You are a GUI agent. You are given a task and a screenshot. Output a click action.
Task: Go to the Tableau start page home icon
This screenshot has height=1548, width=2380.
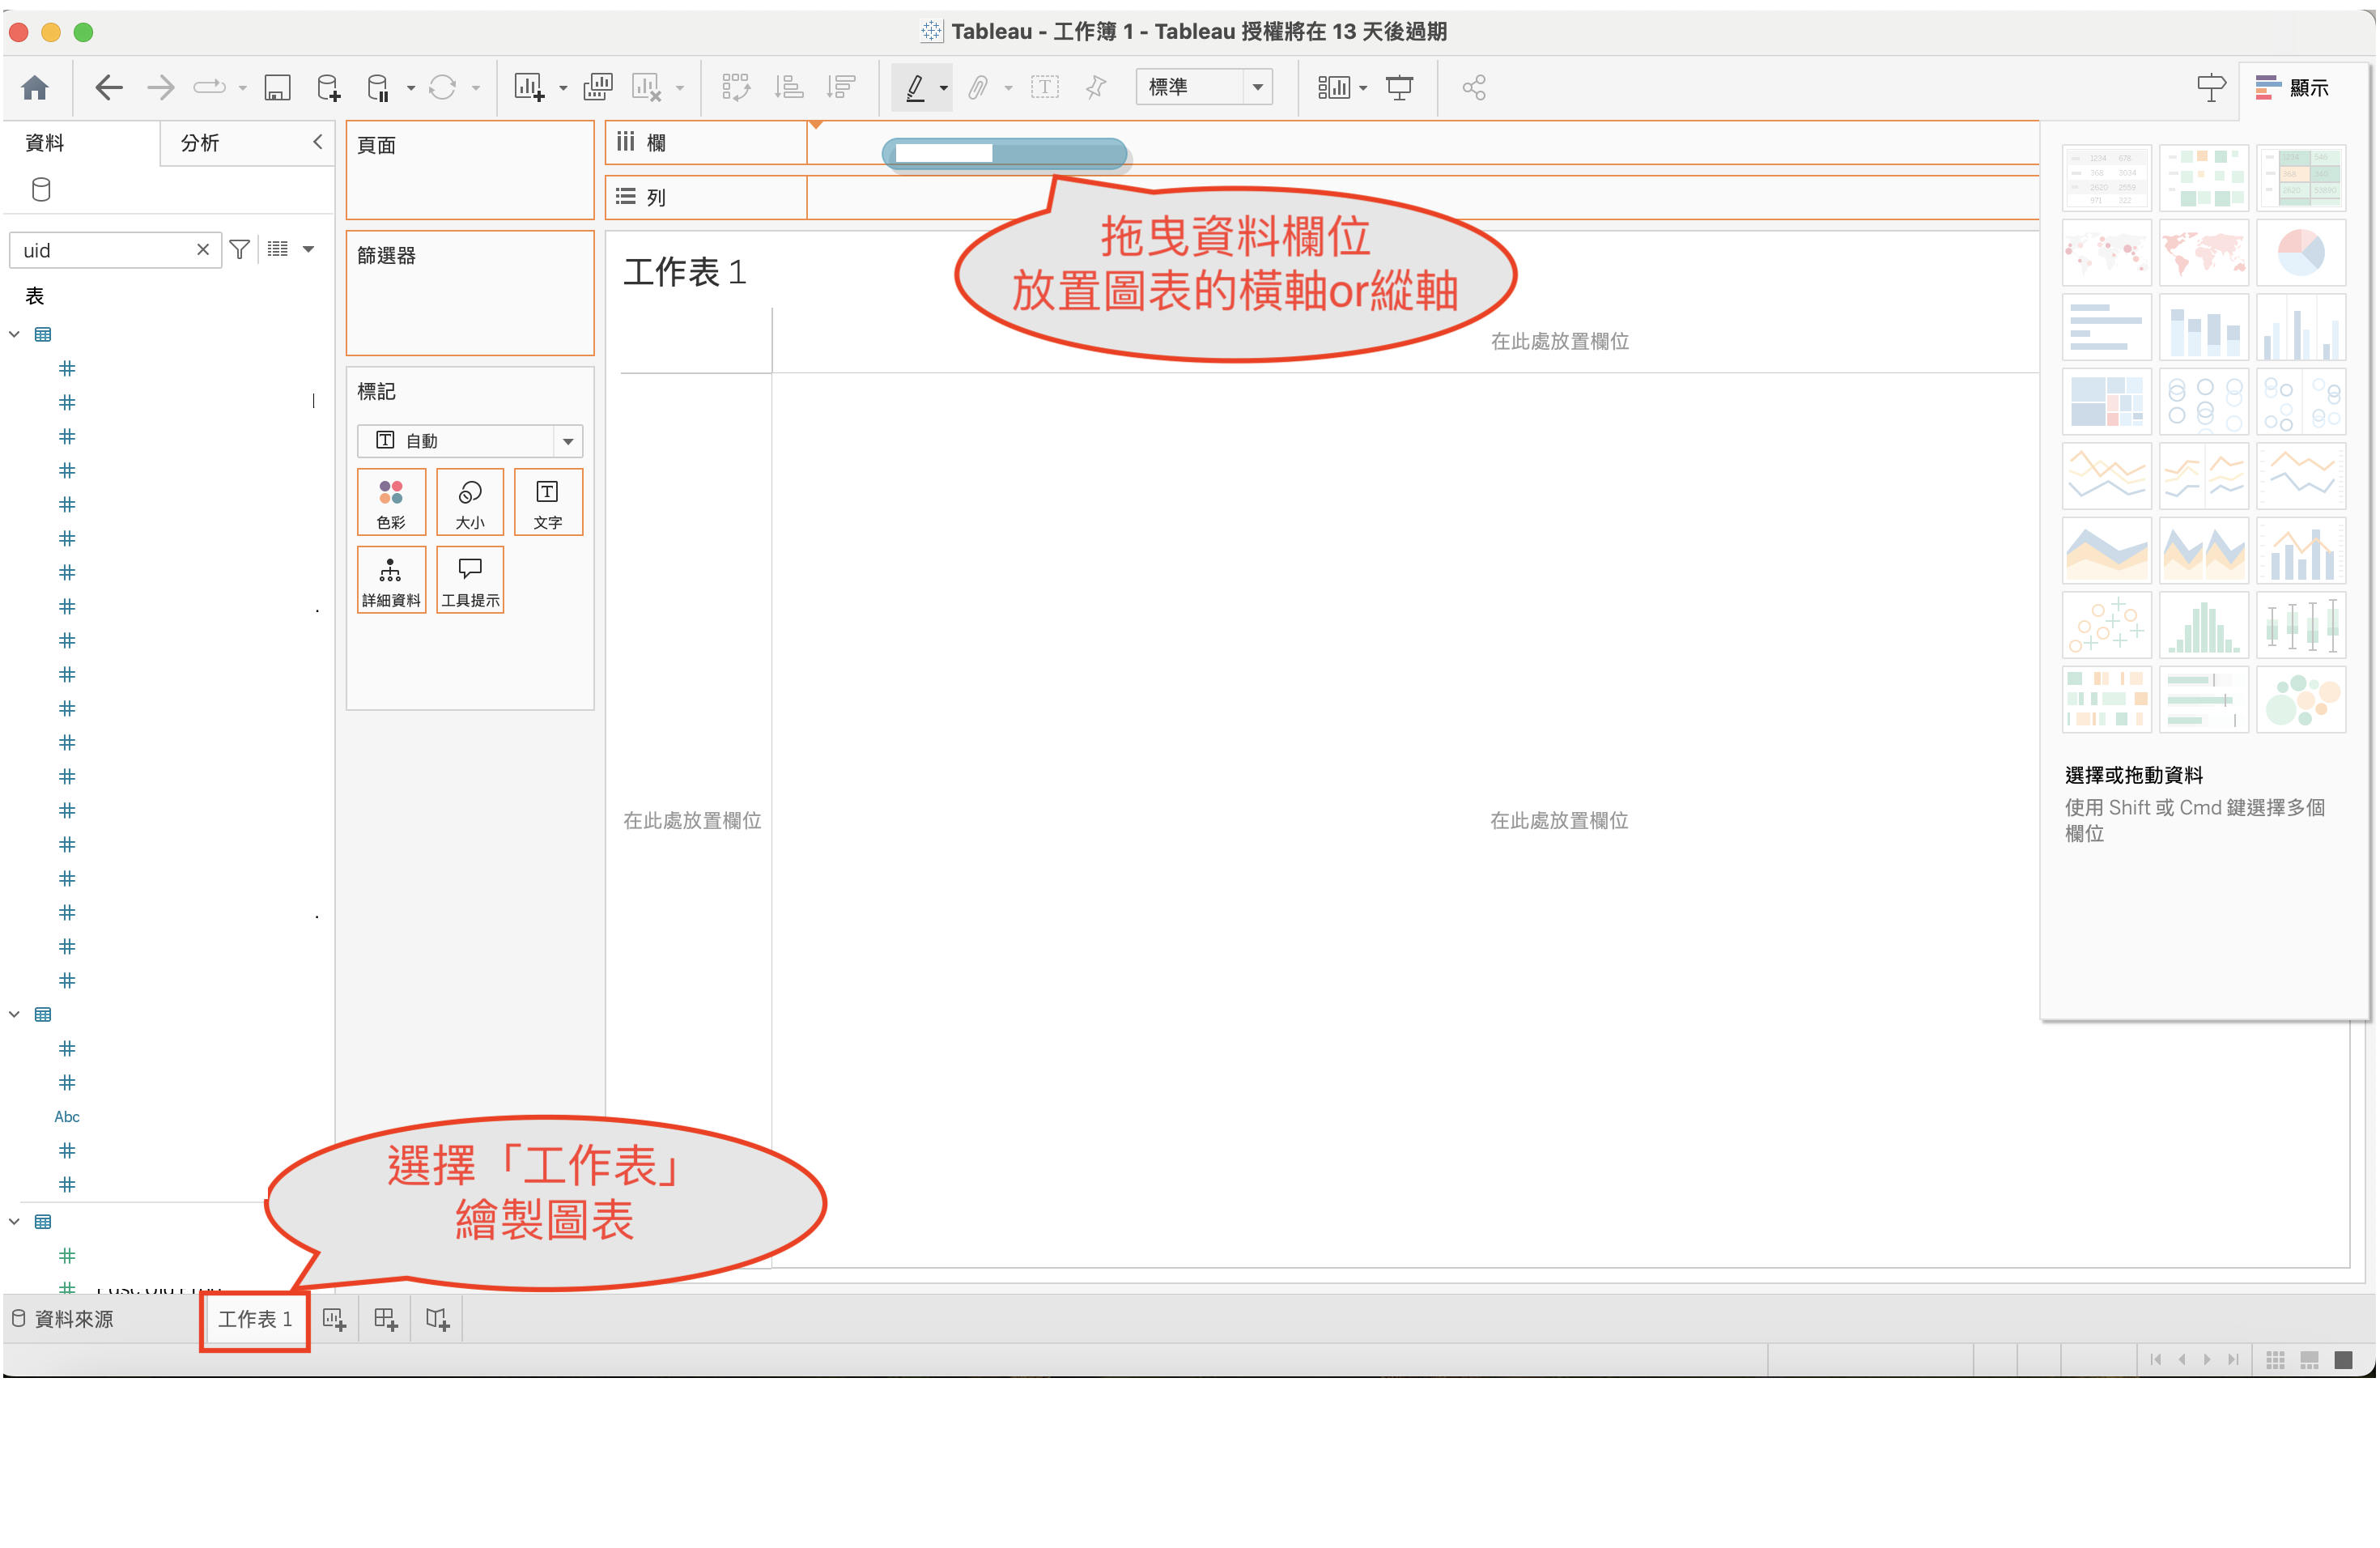coord(35,88)
